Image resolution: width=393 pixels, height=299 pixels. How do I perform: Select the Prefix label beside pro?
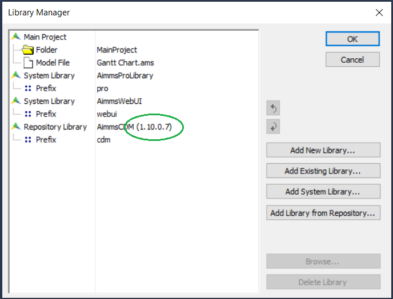pyautogui.click(x=46, y=88)
